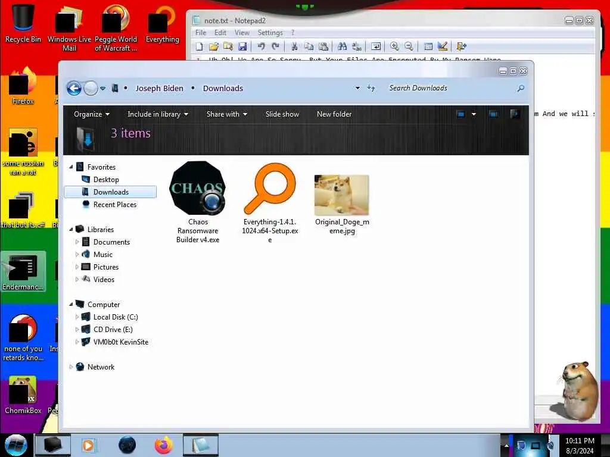
Task: Select Chaos Ransomware Builder v4.exe file
Action: pyautogui.click(x=198, y=202)
